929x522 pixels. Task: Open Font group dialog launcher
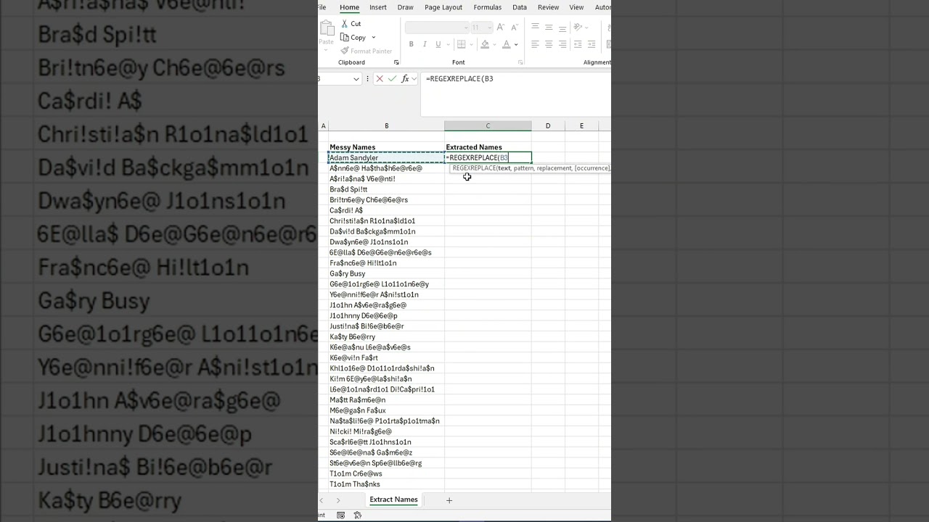point(521,62)
